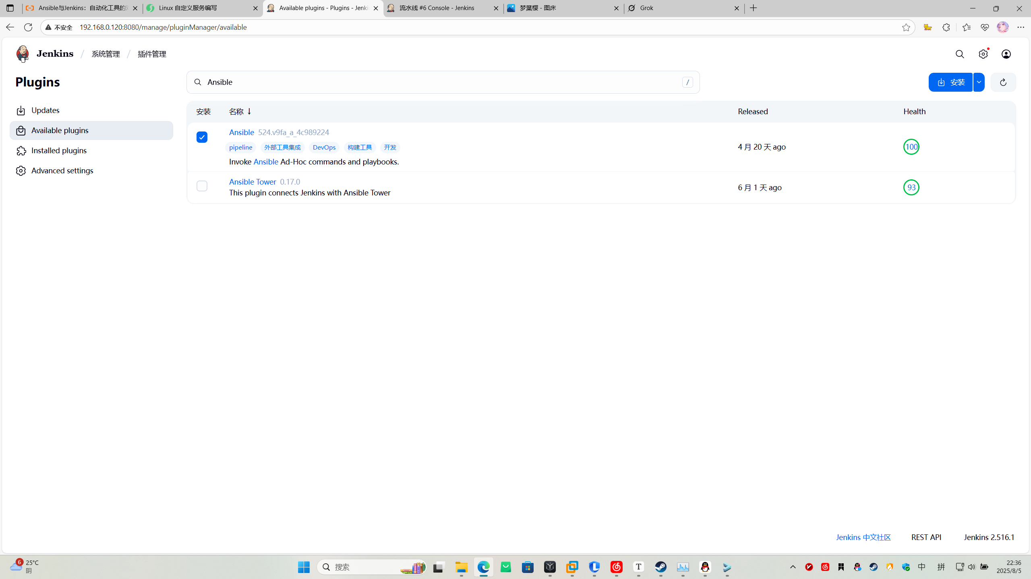1031x579 pixels.
Task: Open Windows Start menu
Action: (x=304, y=567)
